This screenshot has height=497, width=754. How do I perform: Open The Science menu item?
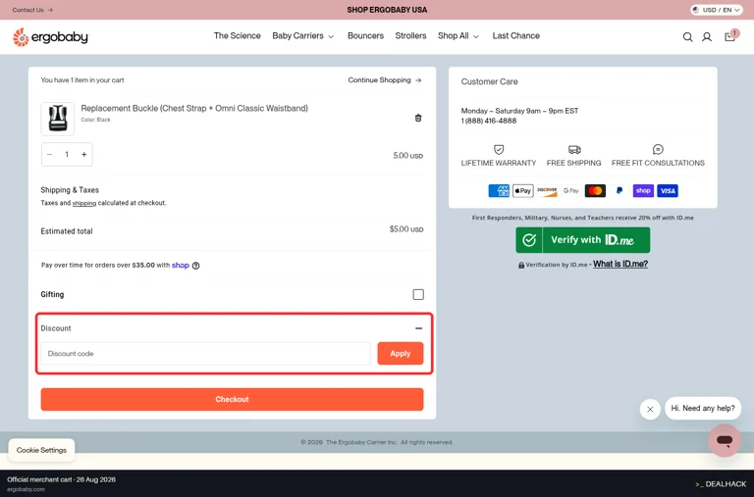coord(237,36)
